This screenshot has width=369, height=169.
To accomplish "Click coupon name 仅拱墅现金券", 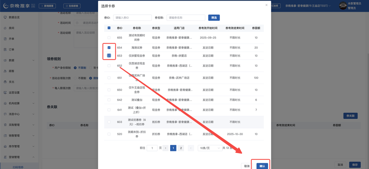I will click(137, 56).
